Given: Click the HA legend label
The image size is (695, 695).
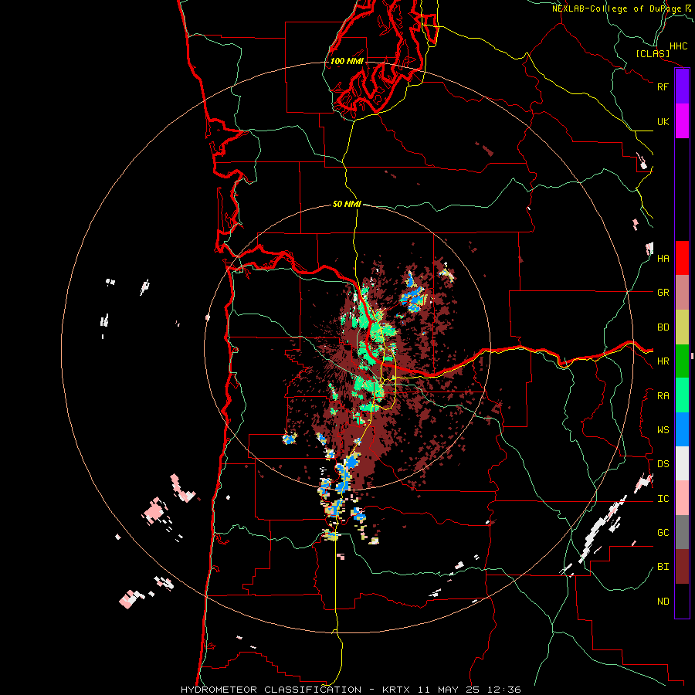Looking at the screenshot, I should [663, 259].
